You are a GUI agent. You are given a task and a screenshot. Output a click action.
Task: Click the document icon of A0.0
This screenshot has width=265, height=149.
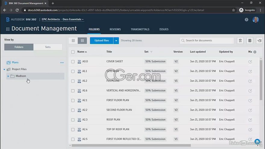[x=79, y=62]
